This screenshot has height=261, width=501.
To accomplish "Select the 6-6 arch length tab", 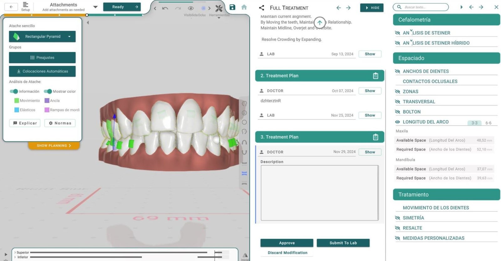I will point(488,123).
